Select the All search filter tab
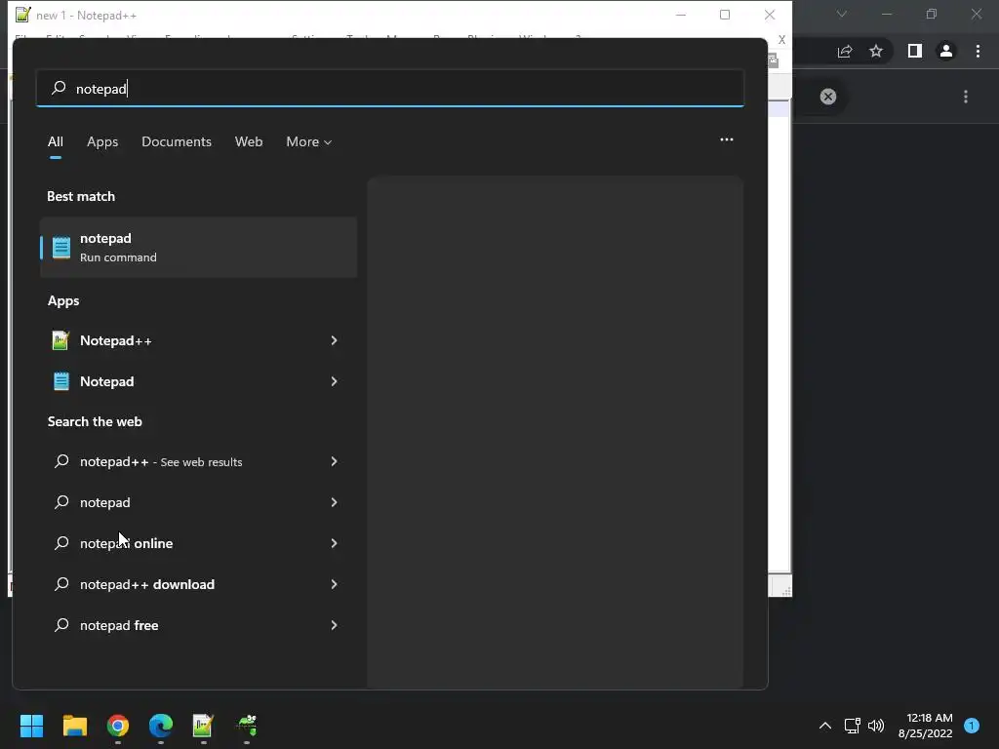Screen dimensions: 999x749 point(56,141)
